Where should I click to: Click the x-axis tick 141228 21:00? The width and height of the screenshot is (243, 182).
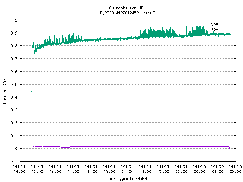(x=145, y=169)
